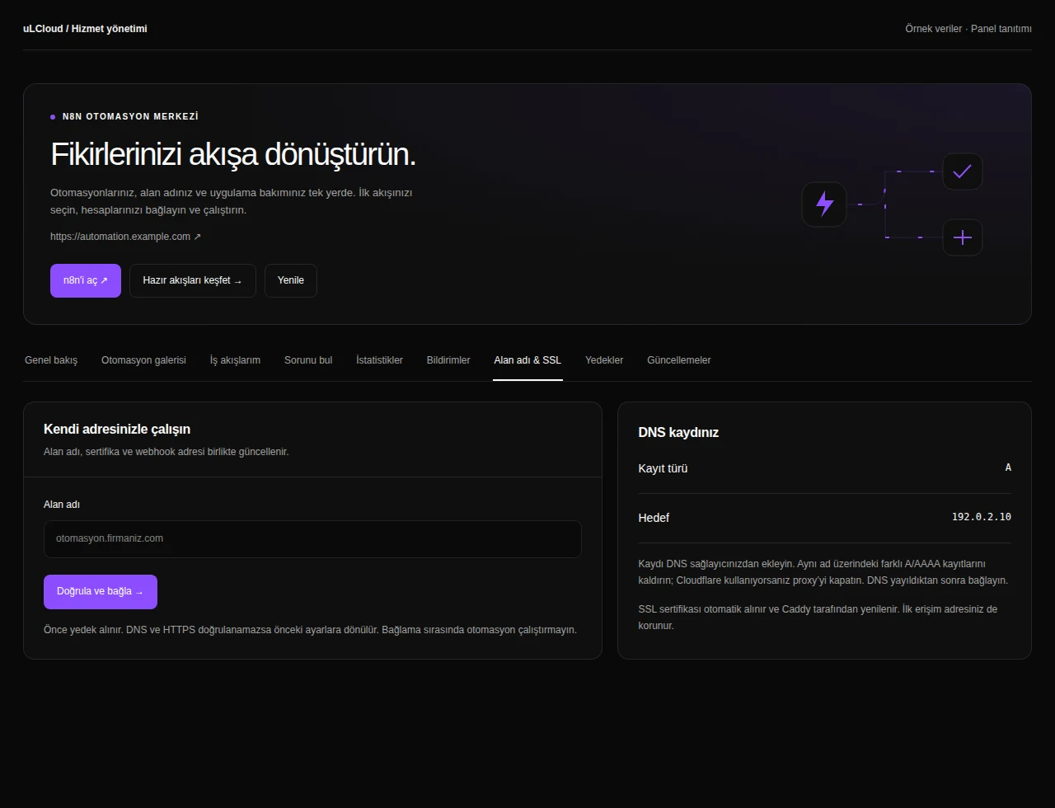Go to the İş akışlarım tab
1055x808 pixels.
235,360
